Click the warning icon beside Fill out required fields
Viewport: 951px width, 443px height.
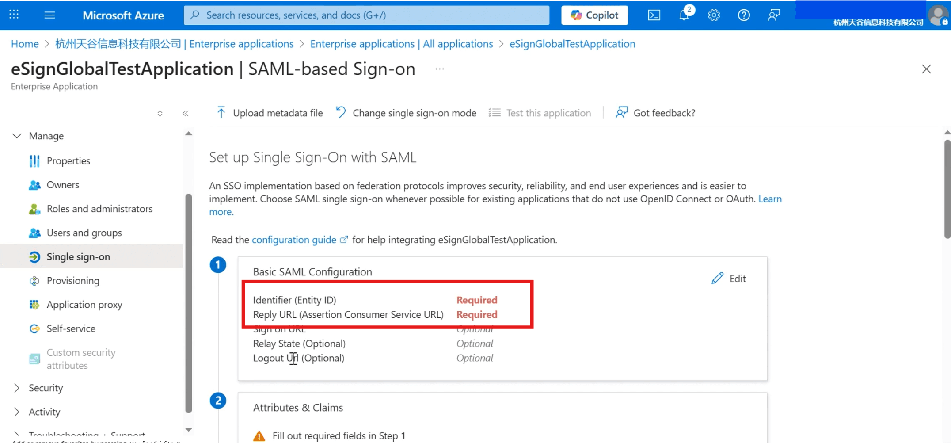point(259,436)
